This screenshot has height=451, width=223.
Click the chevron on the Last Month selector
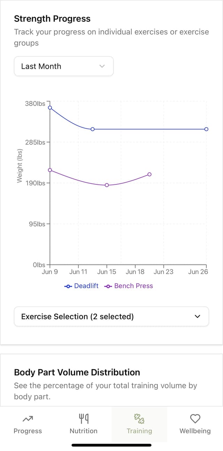click(x=102, y=66)
